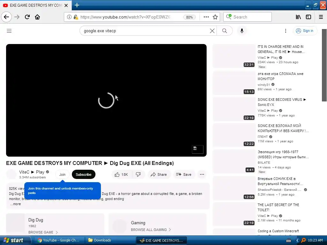Image resolution: width=327 pixels, height=245 pixels.
Task: Open Эволюция игр 1968-1977 video title
Action: point(283,154)
